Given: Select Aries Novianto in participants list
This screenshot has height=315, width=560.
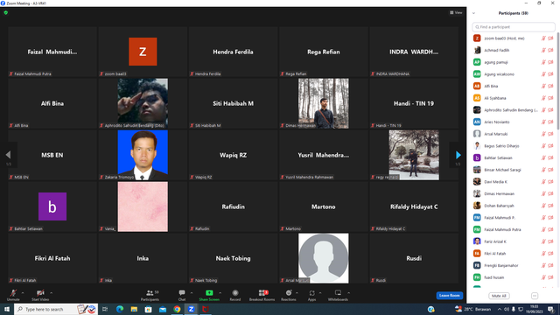Looking at the screenshot, I should tap(513, 122).
